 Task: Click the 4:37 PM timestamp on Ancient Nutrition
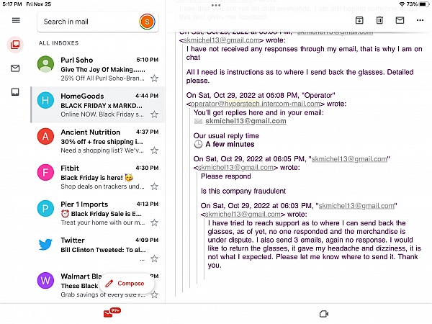coord(147,132)
